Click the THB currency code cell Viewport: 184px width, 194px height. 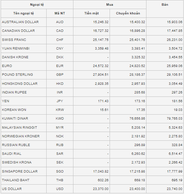(60, 180)
